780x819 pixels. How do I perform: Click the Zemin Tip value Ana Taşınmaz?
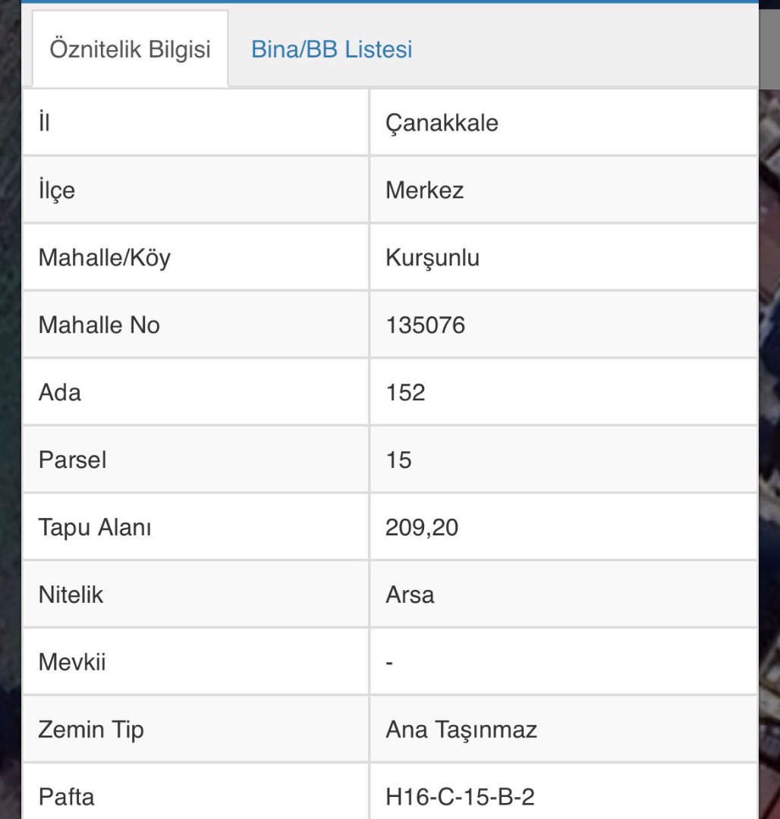(x=461, y=730)
